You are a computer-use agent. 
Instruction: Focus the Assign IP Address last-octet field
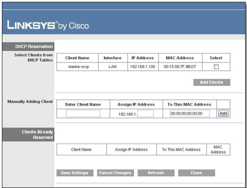coord(146,113)
